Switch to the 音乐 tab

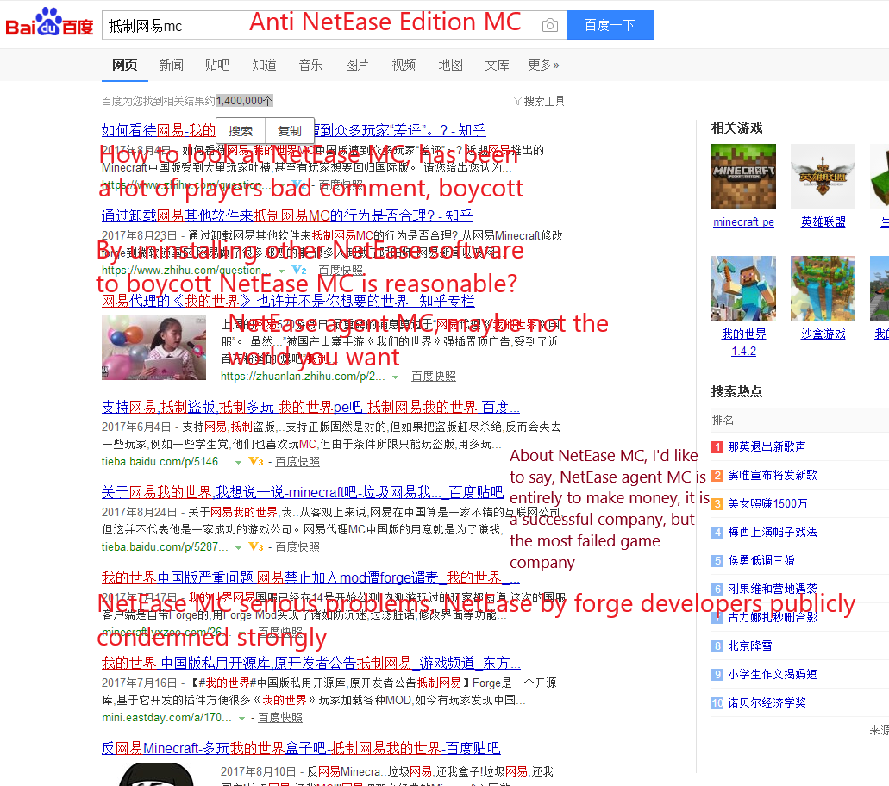click(x=310, y=65)
